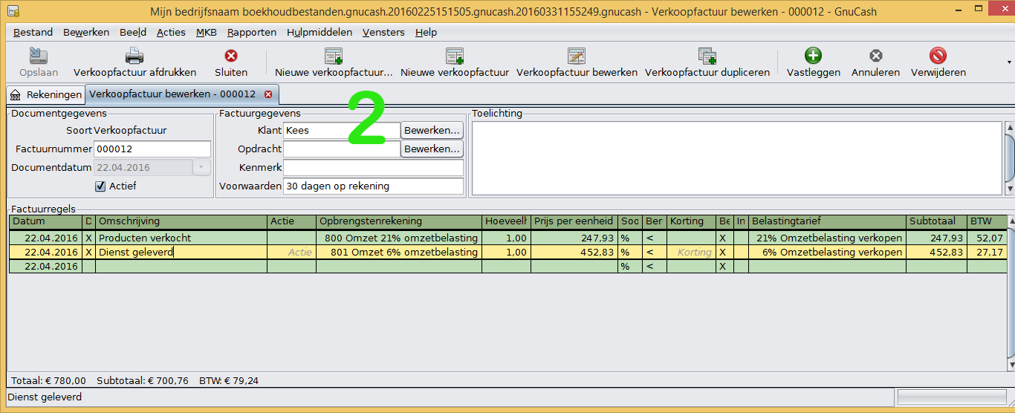Screen dimensions: 1015x413
Task: Click the status bar progress indicator
Action: [952, 397]
